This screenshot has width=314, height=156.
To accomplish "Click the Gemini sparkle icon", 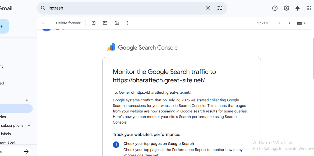I will [298, 8].
